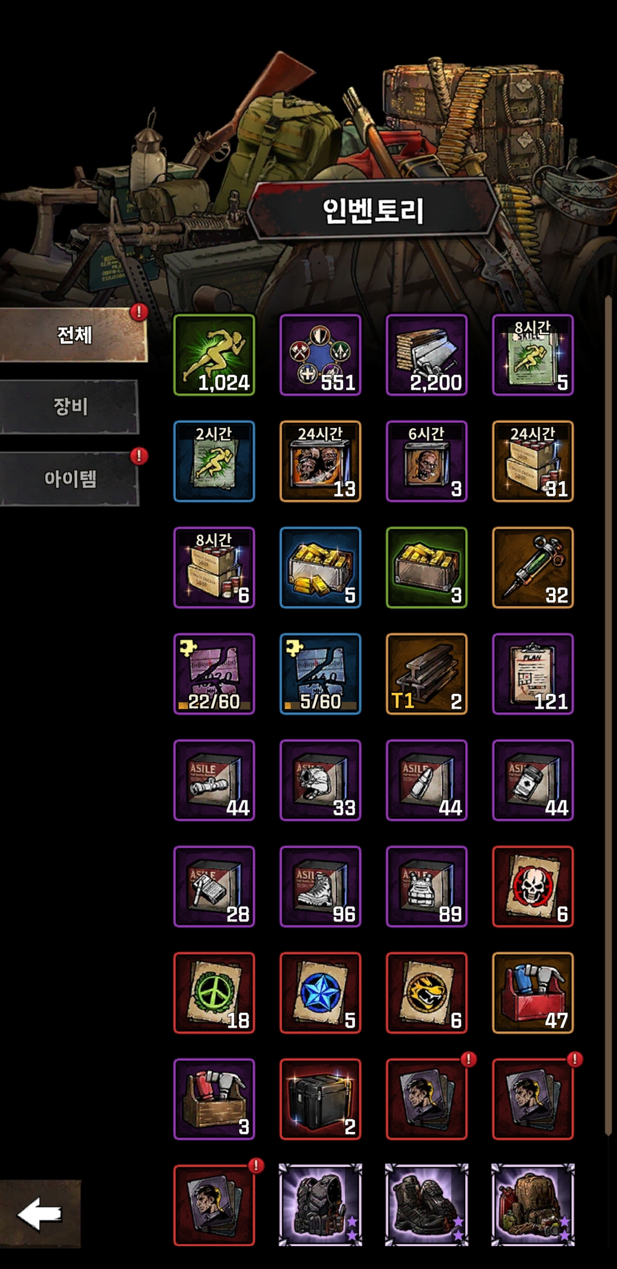Switch to the 장비 tab
The height and width of the screenshot is (1269, 617).
point(69,406)
